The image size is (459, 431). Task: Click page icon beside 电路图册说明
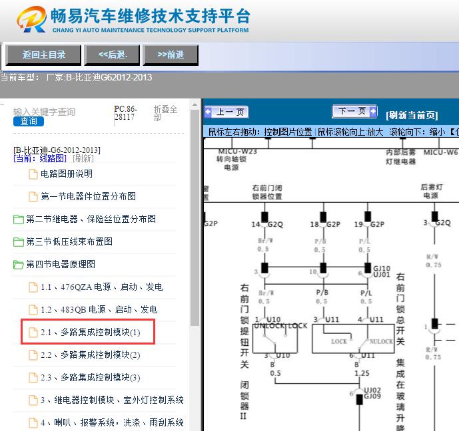(x=33, y=174)
